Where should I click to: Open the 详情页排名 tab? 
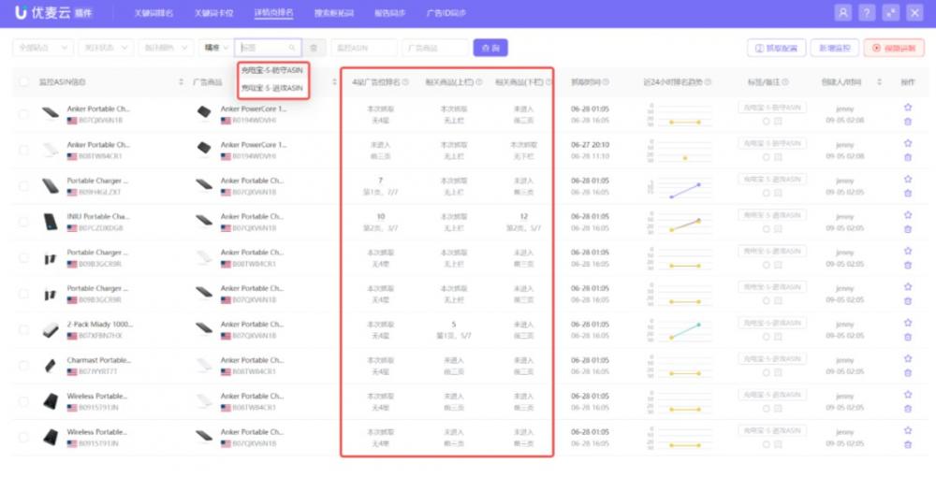point(274,13)
